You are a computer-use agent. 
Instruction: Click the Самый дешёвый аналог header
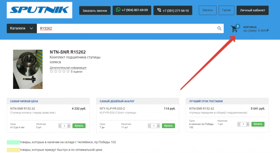(x=117, y=101)
